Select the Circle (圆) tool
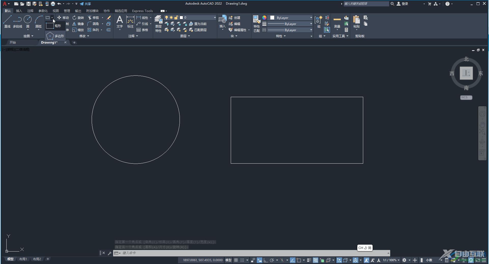 (x=28, y=21)
